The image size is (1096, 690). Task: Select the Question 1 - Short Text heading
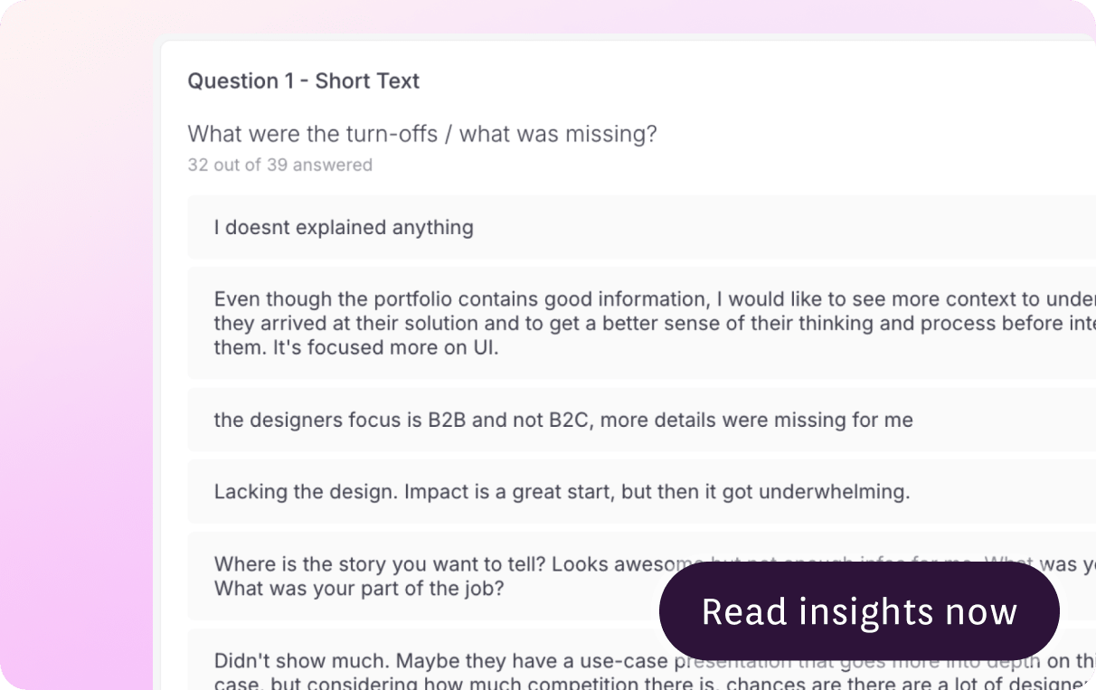point(303,81)
